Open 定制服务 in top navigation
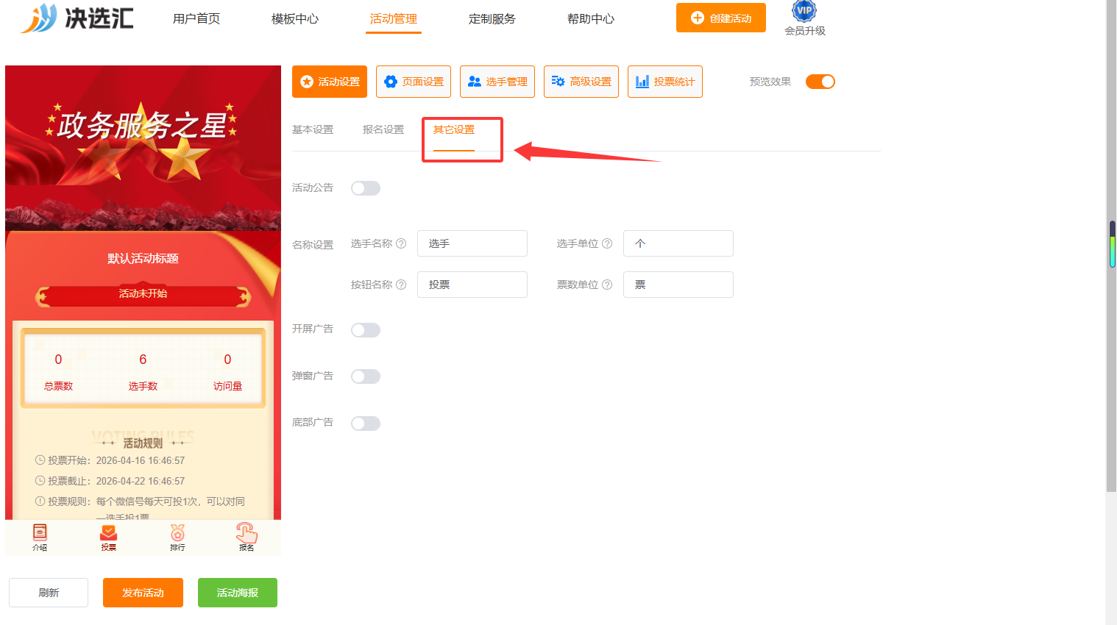The width and height of the screenshot is (1117, 625). pyautogui.click(x=492, y=18)
